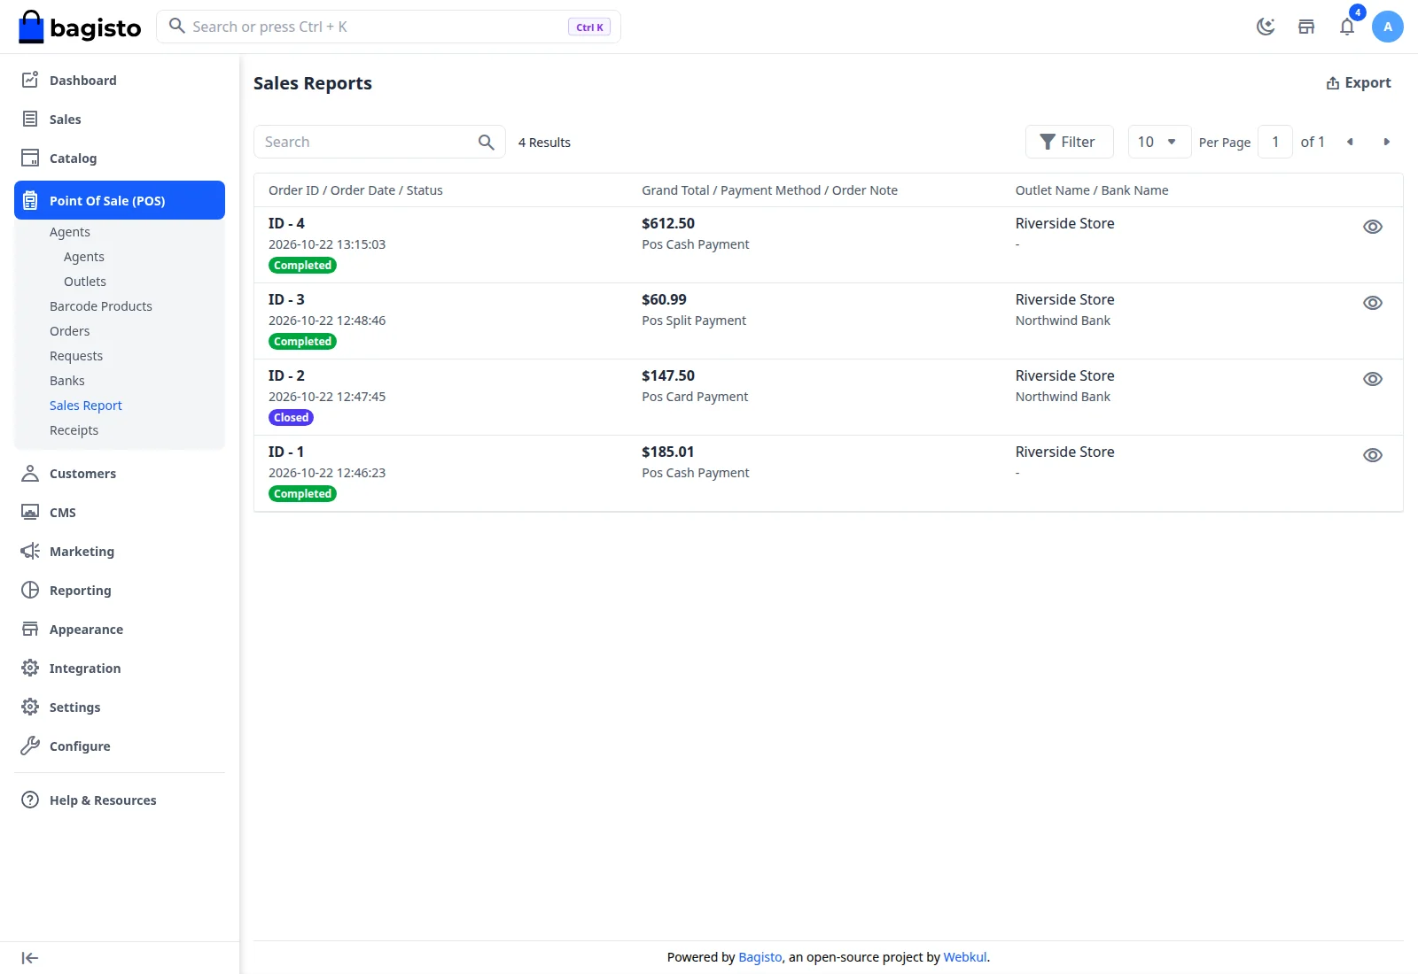Image resolution: width=1418 pixels, height=974 pixels.
Task: Go to the previous page arrow
Action: 1350,142
